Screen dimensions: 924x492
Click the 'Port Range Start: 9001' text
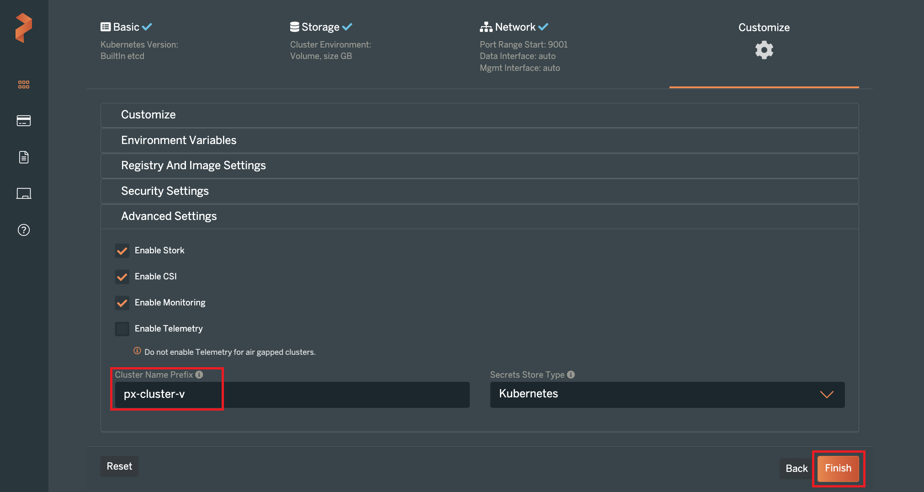[x=524, y=44]
